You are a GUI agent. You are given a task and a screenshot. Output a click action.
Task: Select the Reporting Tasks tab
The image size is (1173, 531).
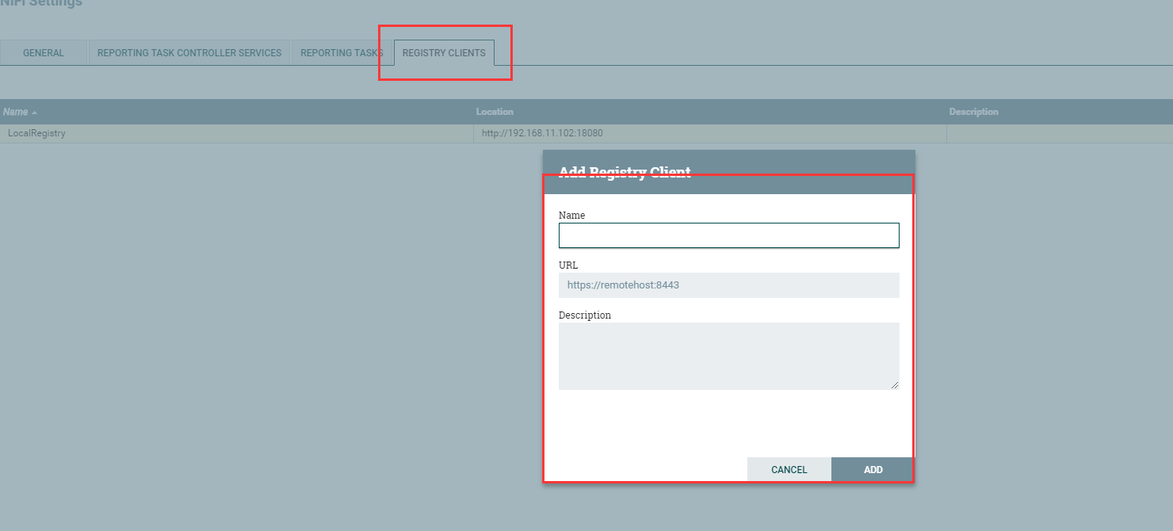342,53
